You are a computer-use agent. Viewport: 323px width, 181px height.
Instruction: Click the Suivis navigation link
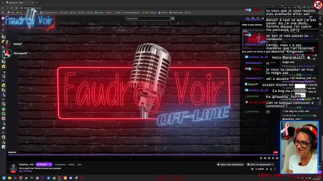pyautogui.click(x=11, y=18)
